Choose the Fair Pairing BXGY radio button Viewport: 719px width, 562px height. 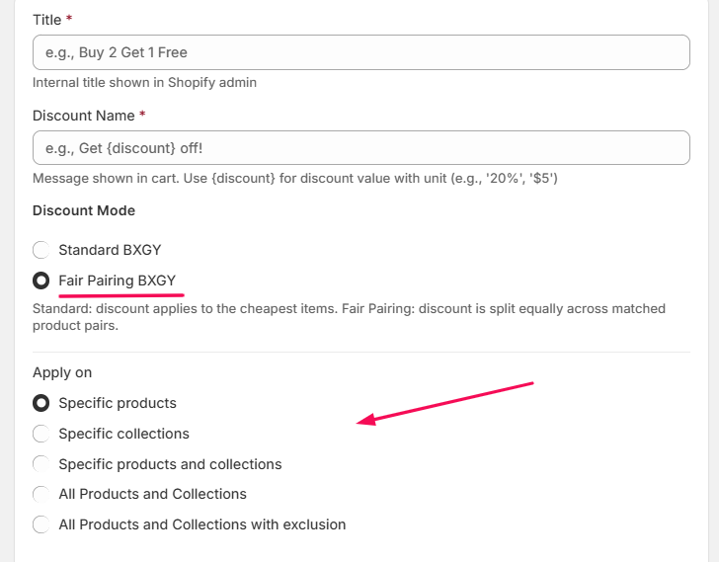40,281
